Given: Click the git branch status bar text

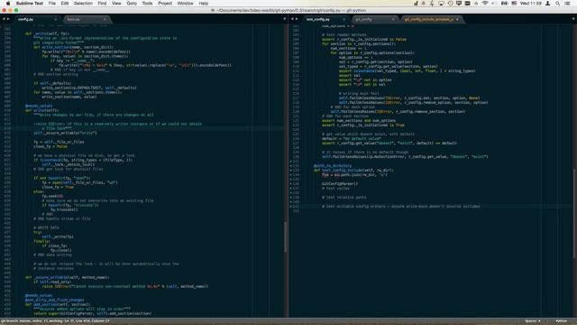Looking at the screenshot, I should pos(55,321).
